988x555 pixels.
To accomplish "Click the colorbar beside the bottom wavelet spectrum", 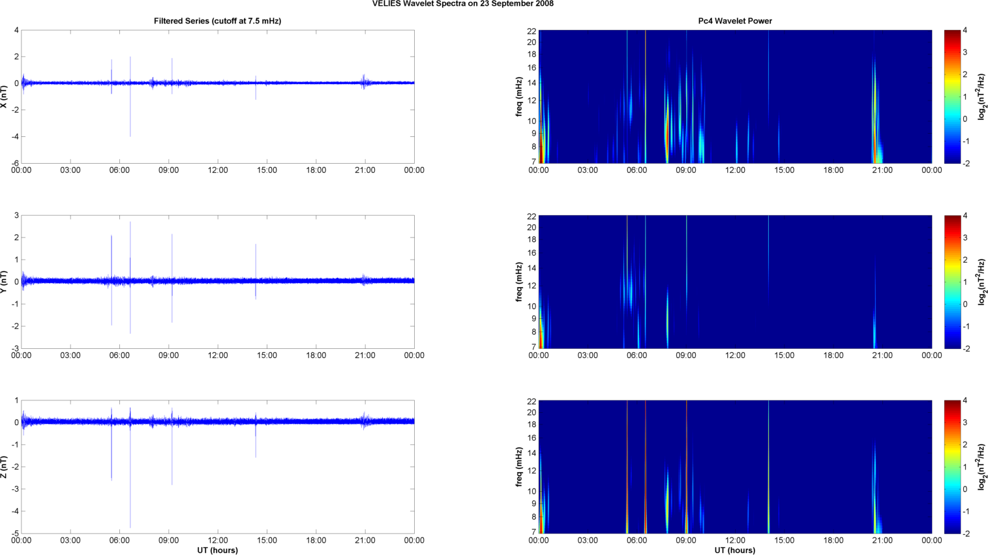I will 952,467.
